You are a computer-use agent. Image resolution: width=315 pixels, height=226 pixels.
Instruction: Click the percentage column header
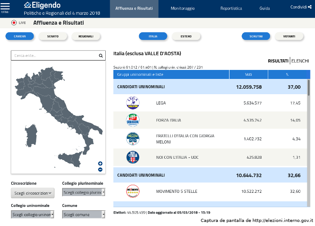(287, 74)
